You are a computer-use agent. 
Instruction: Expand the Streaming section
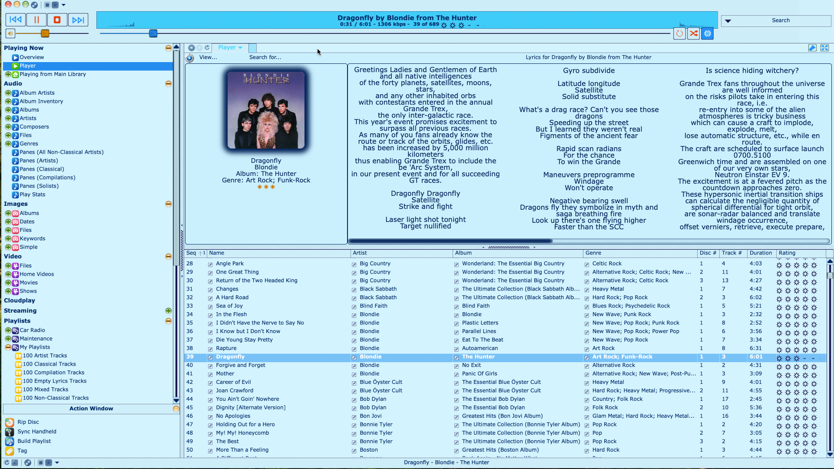[168, 311]
